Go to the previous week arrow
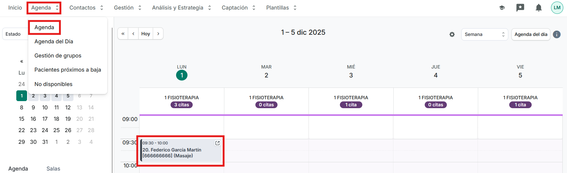This screenshot has width=567, height=173. pyautogui.click(x=133, y=34)
